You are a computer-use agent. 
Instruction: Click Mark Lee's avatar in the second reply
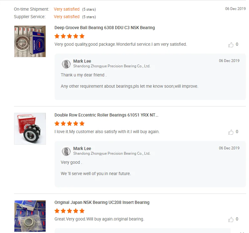66,151
